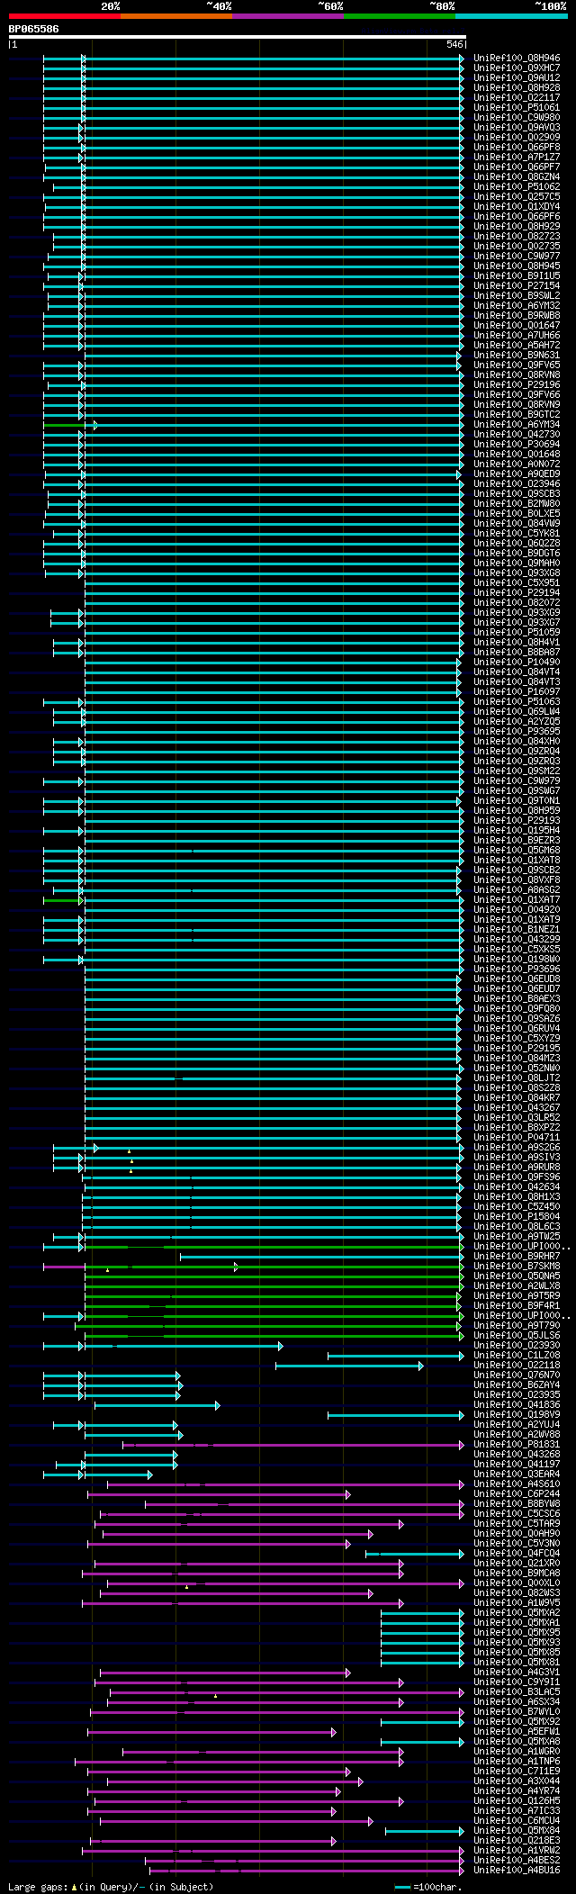The width and height of the screenshot is (576, 1894).
Task: Select the UniRef100_Q257C5 label
Action: tap(517, 197)
